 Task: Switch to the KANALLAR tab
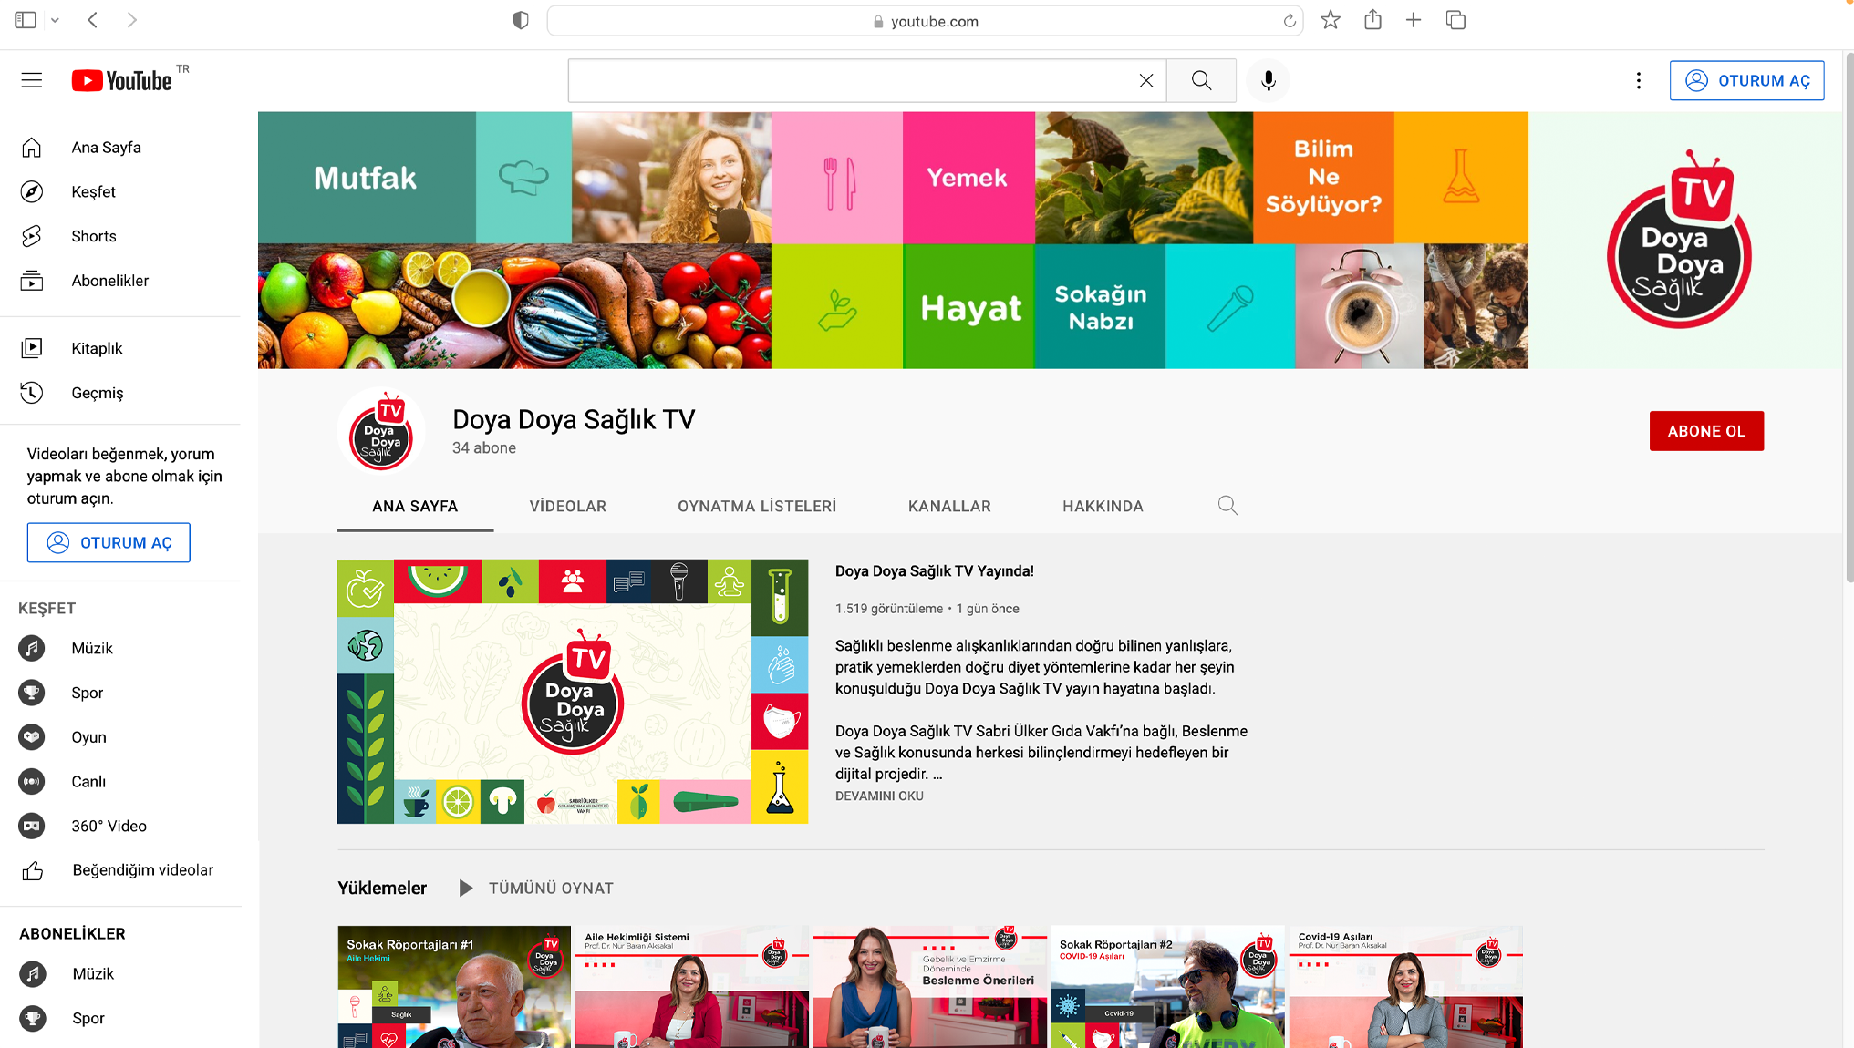(x=949, y=506)
